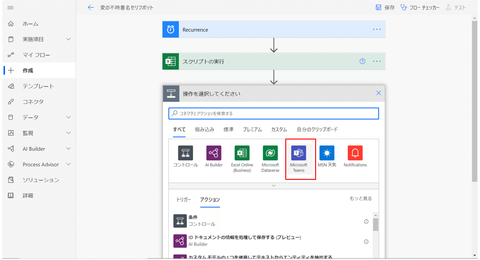Go back using the left arrow
Screen dimensions: 480x260
click(91, 8)
